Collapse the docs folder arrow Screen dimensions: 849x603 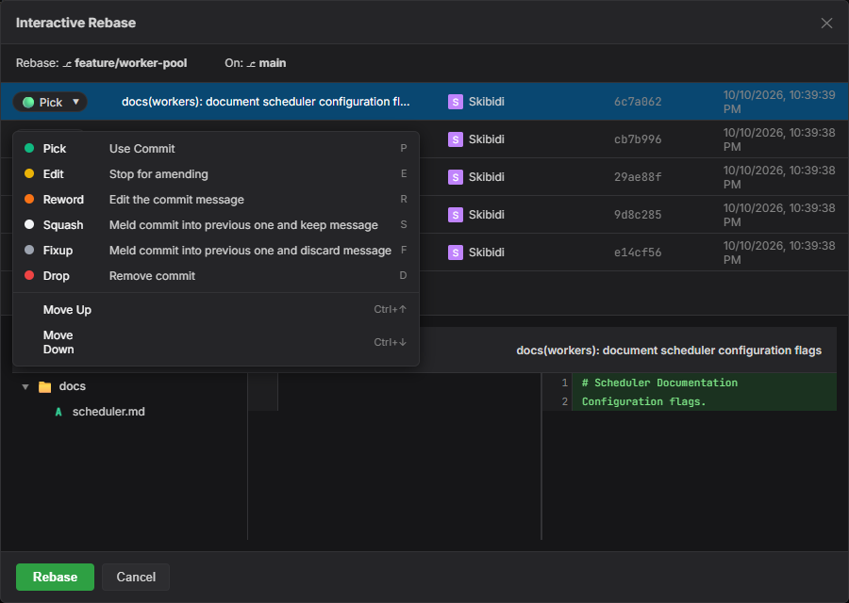(25, 386)
